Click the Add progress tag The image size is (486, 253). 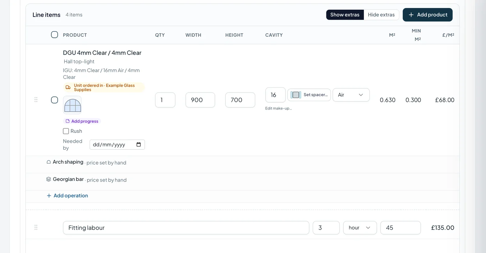82,121
